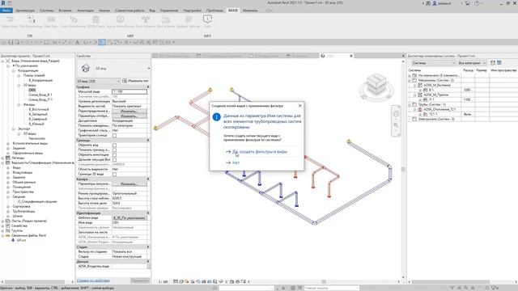This screenshot has width=518, height=291.
Task: Open the steering wheel on navigation bar
Action: coord(396,114)
